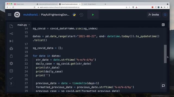Image resolution: width=174 pixels, height=97 pixels.
Task: Click the Replit spiral logo
Action: click(17, 15)
